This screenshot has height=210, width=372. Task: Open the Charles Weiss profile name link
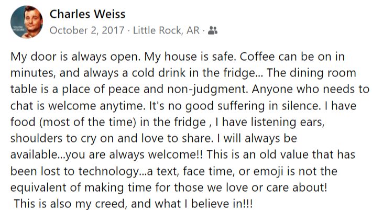(87, 14)
